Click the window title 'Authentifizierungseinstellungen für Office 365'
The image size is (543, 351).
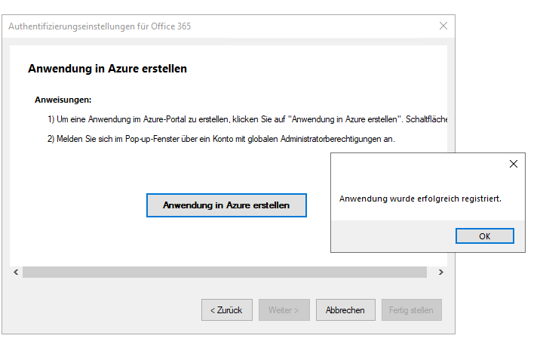coord(100,26)
